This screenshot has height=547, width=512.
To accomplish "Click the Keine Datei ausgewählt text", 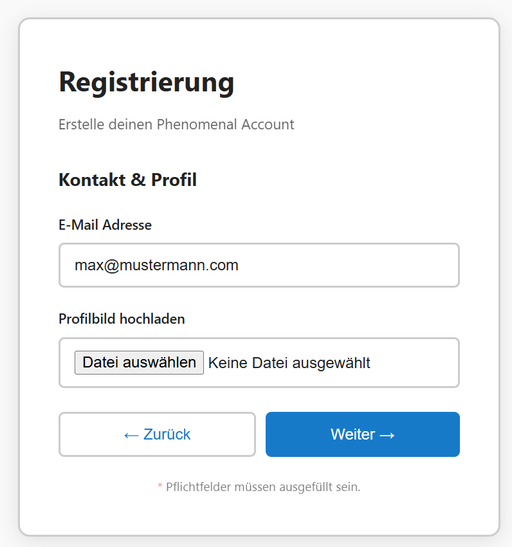I will click(x=289, y=363).
